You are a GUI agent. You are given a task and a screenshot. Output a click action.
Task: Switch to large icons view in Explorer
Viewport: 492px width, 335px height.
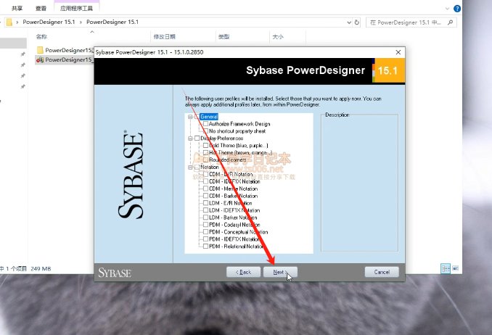(x=456, y=268)
